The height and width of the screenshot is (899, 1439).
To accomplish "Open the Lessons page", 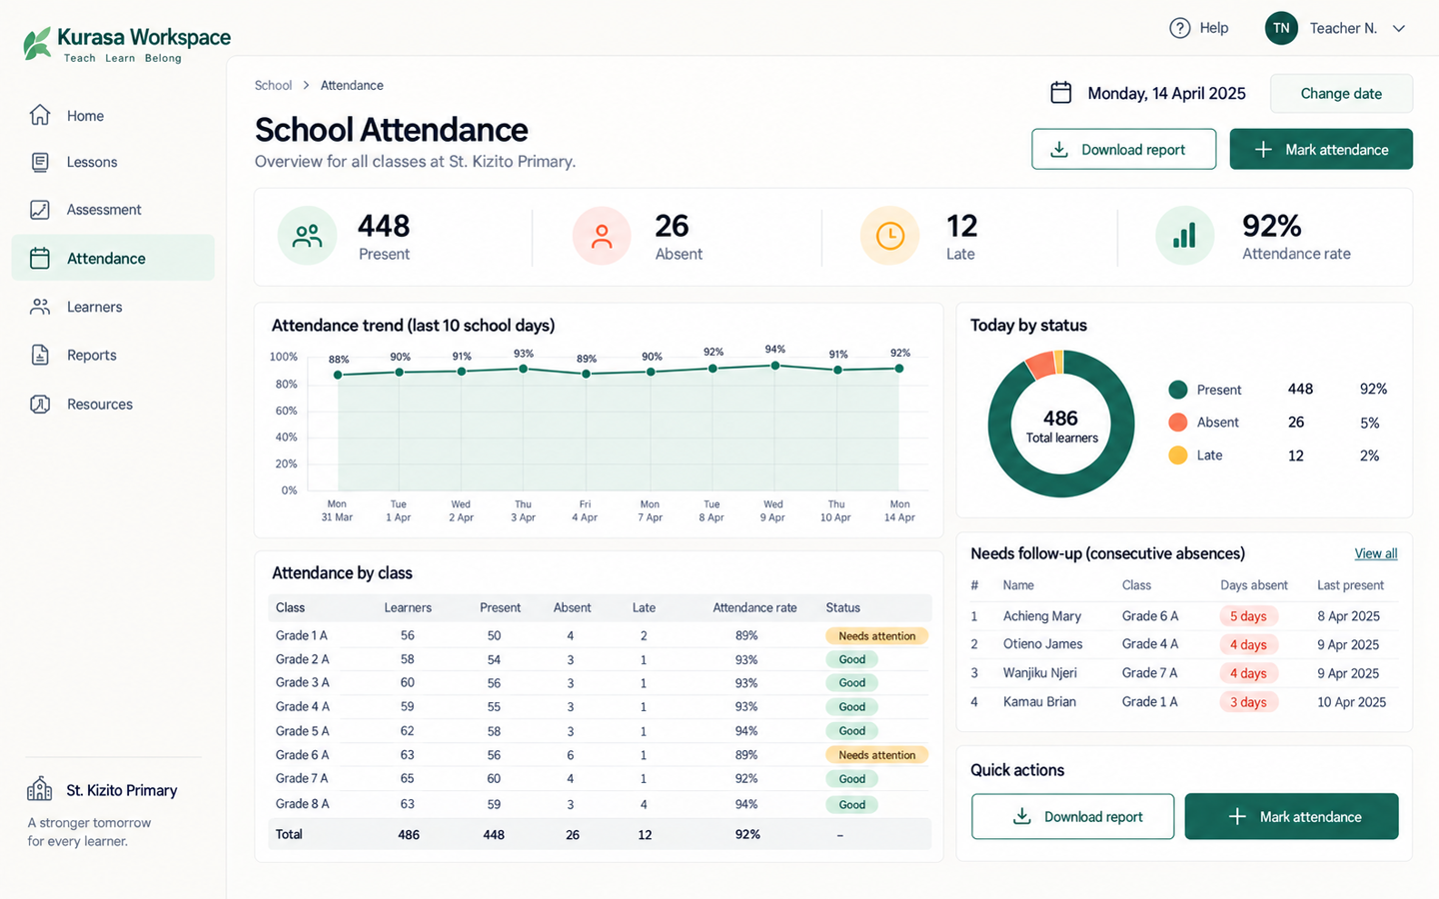I will coord(113,162).
